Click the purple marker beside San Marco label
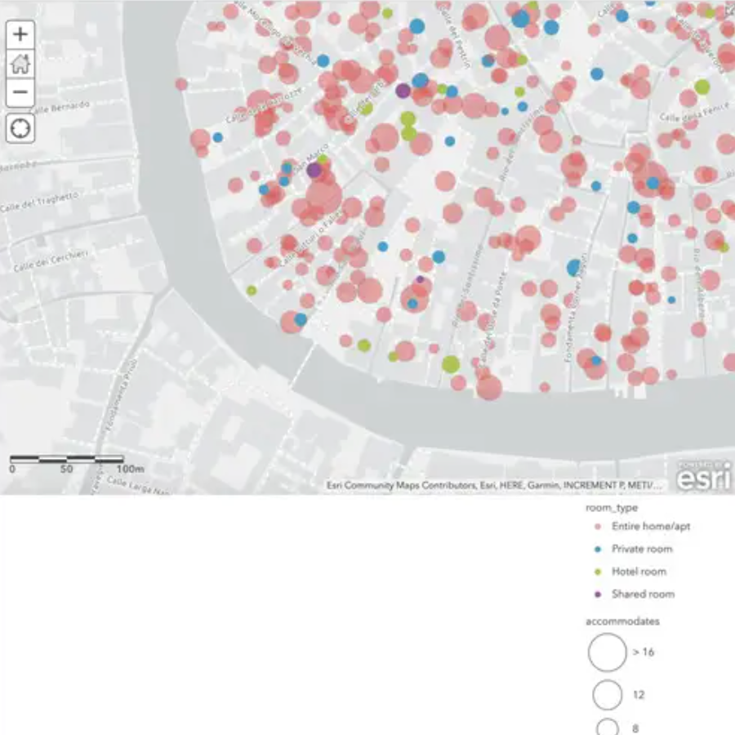 314,170
